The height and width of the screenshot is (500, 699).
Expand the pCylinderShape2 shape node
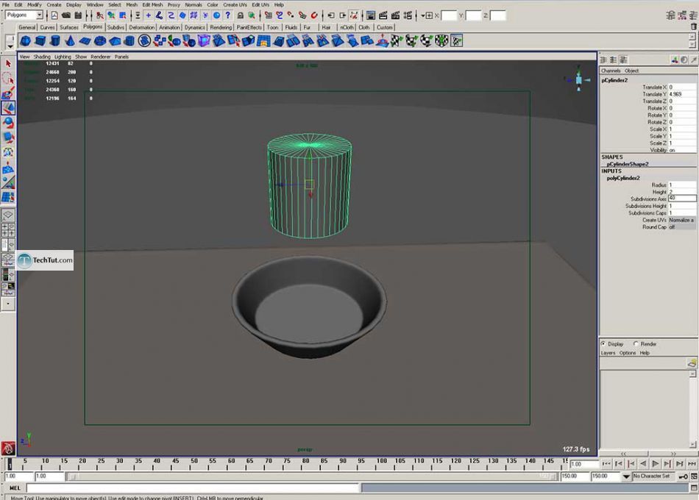(x=627, y=164)
